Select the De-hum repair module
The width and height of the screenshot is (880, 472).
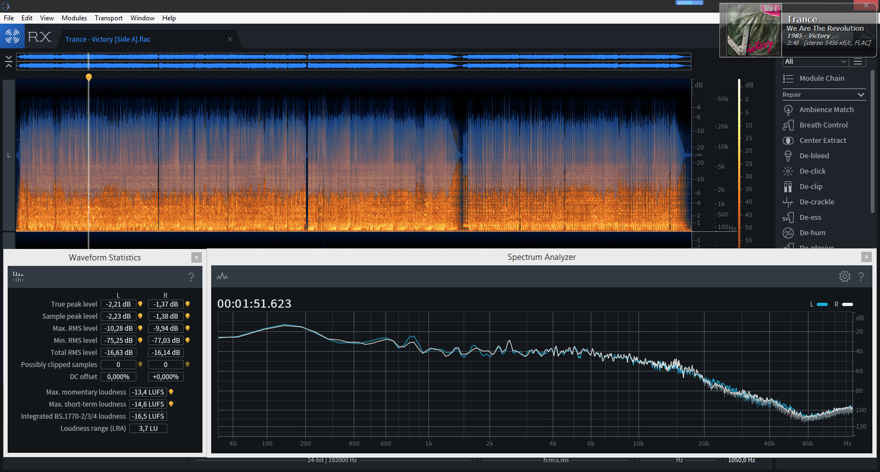coord(812,233)
